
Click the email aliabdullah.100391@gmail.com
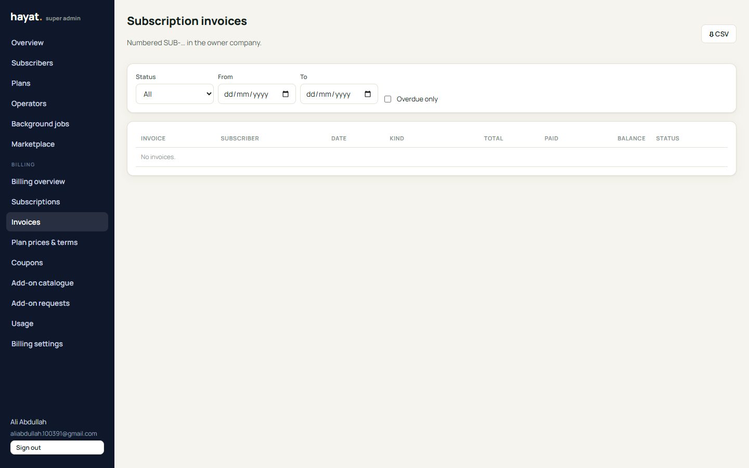pos(54,434)
